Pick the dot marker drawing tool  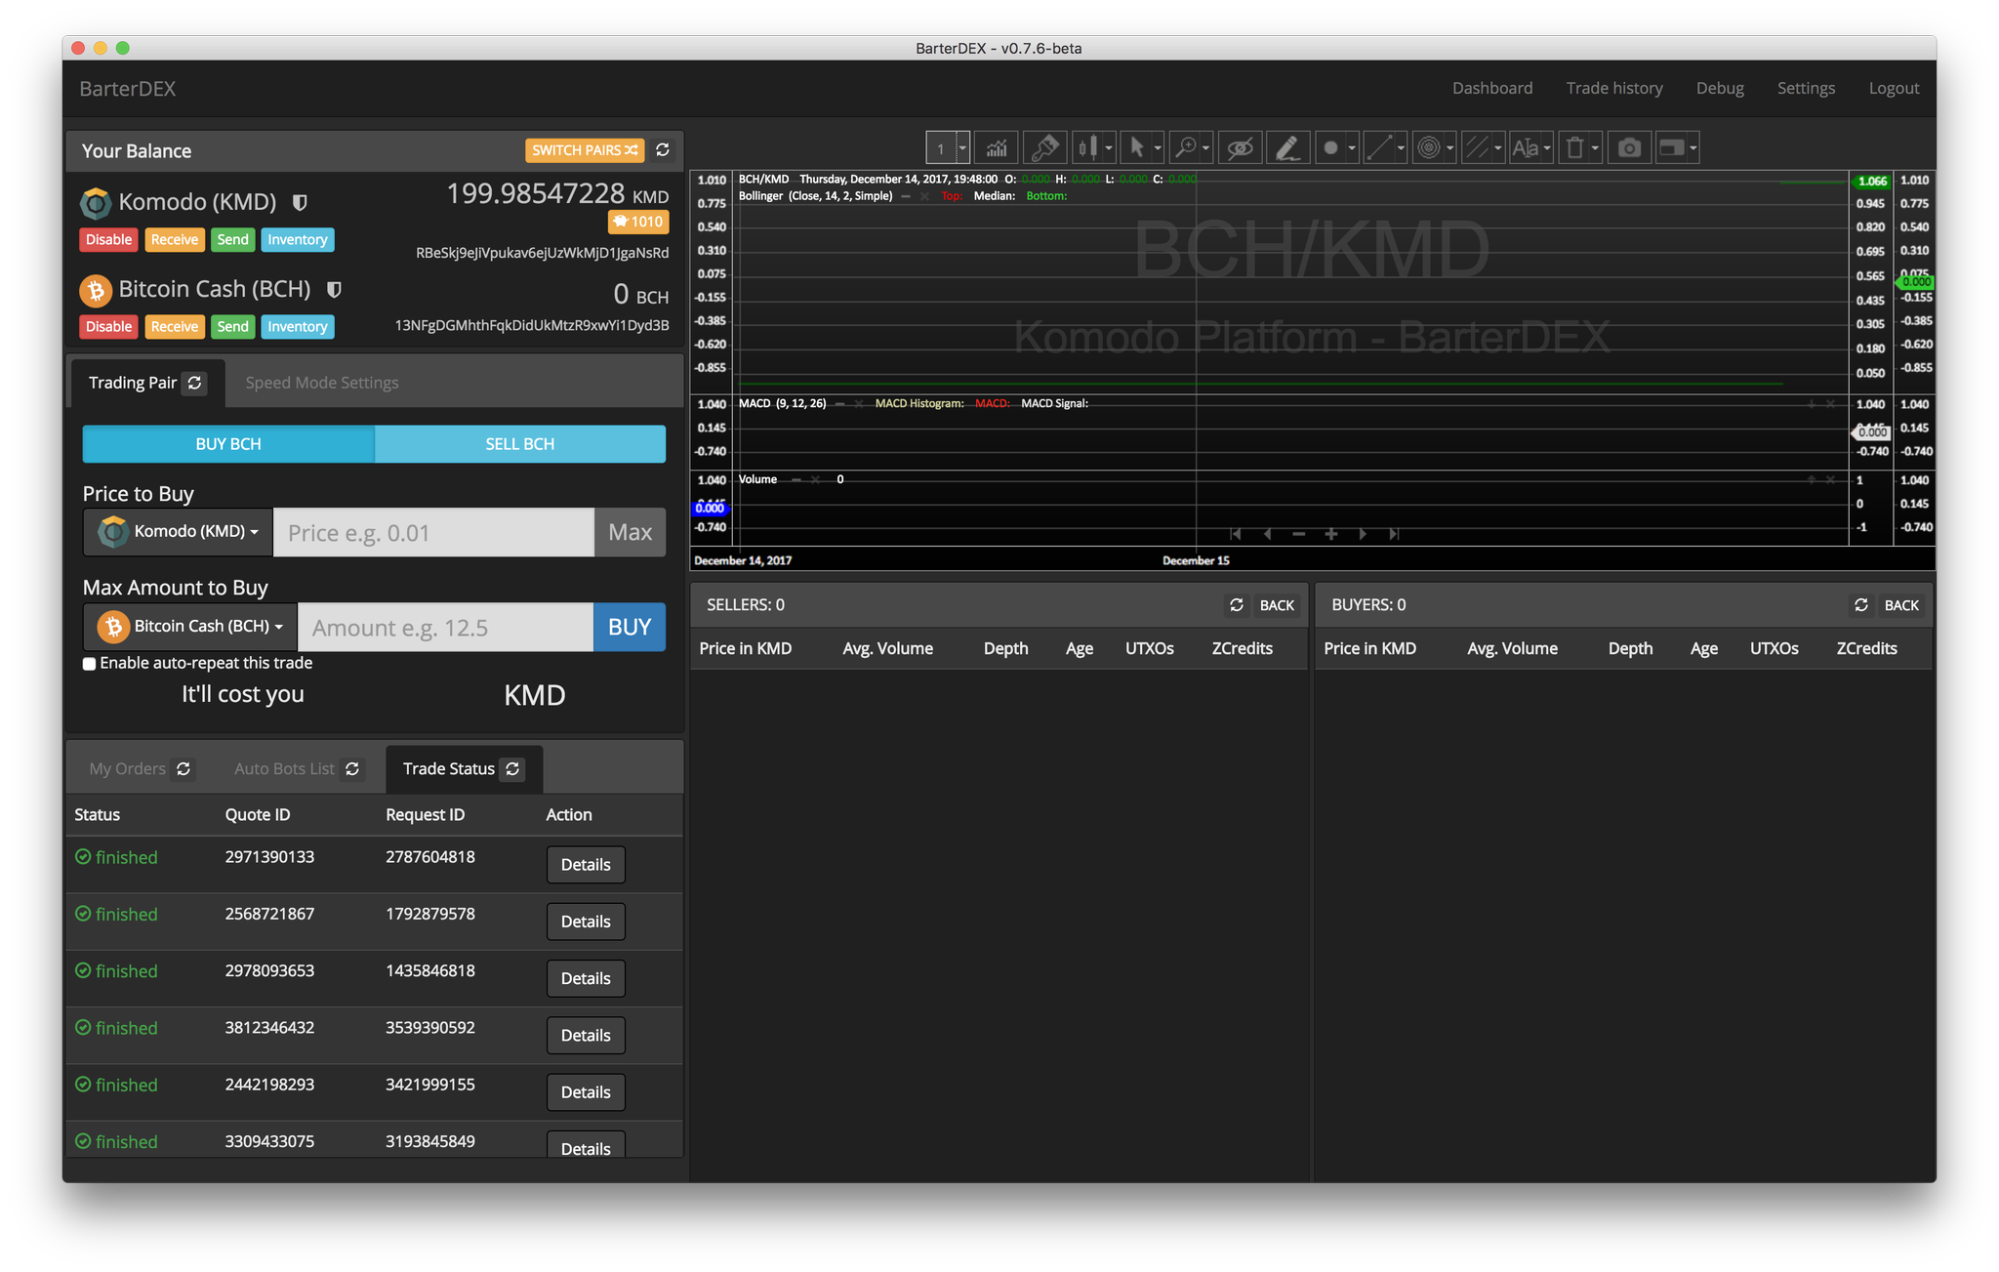1330,148
